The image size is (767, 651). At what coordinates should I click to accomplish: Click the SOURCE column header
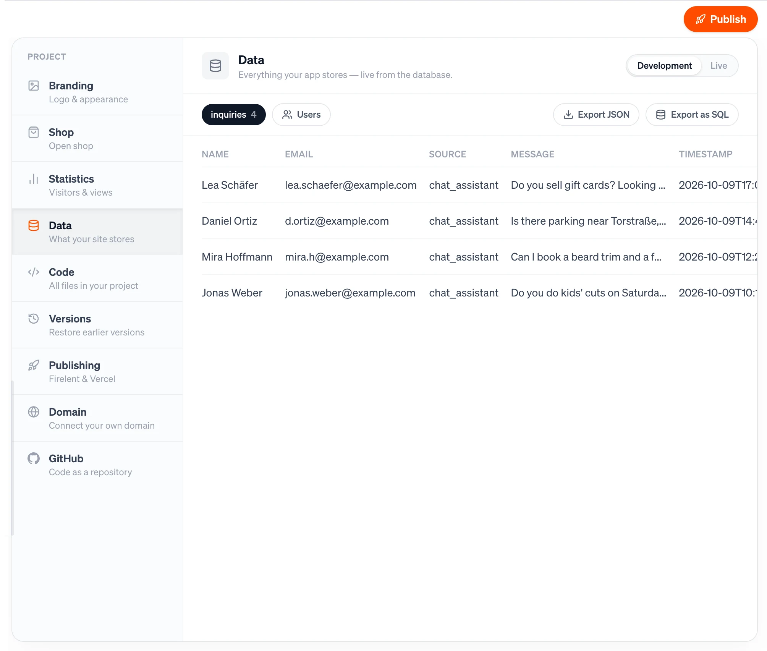(x=447, y=154)
